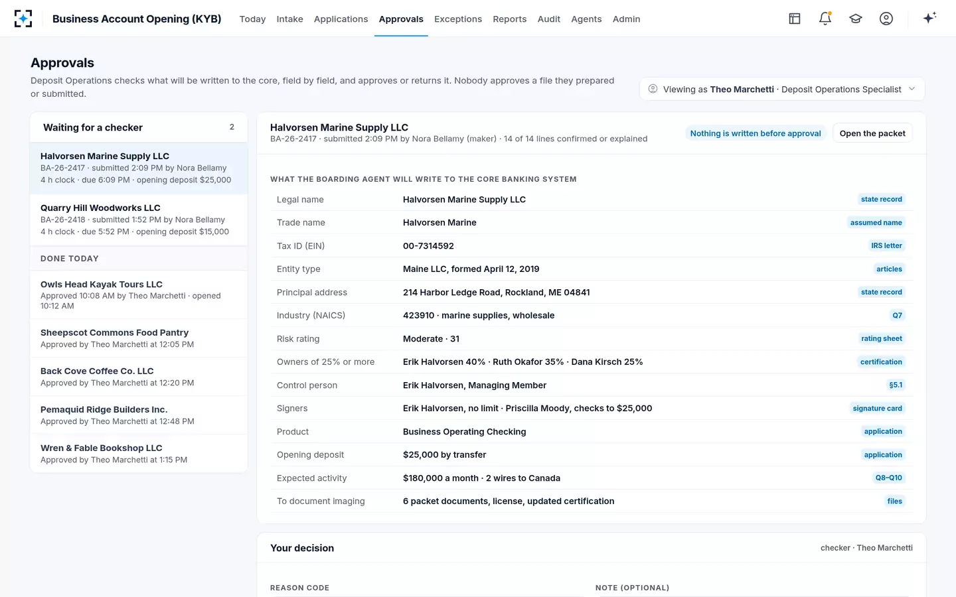Open the notifications bell
Viewport: 956px width, 597px height.
click(825, 19)
